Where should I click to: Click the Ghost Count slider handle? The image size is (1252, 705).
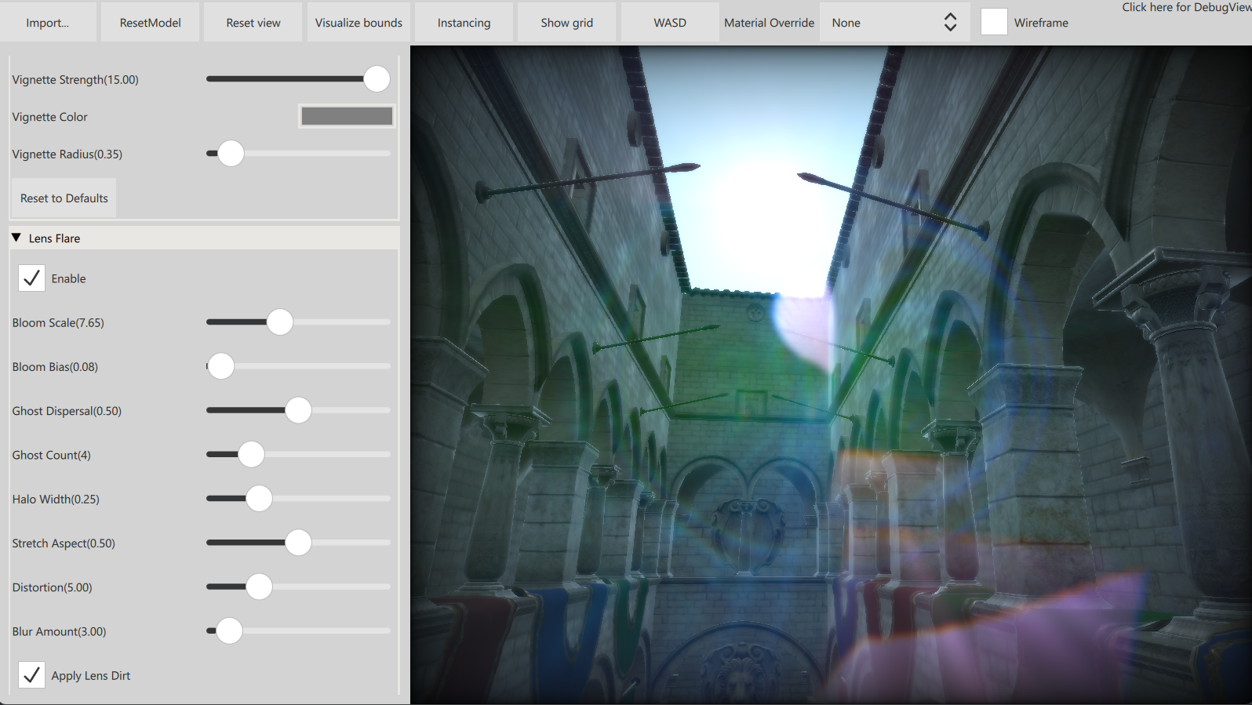pyautogui.click(x=251, y=455)
